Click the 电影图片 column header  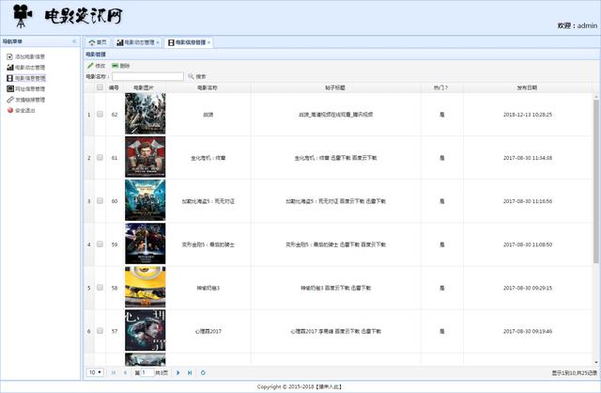point(144,87)
